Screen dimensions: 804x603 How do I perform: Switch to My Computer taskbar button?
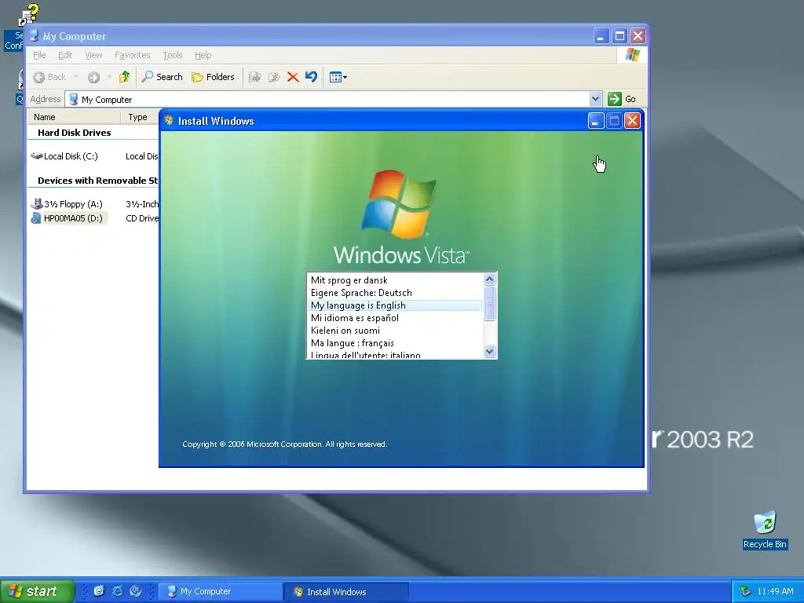coord(220,592)
